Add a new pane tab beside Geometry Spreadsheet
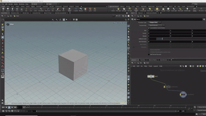This screenshot has height=116, width=206. (x=70, y=13)
